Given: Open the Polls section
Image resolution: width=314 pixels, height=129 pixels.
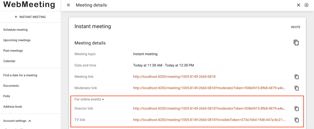Looking at the screenshot, I should pos(7,96).
